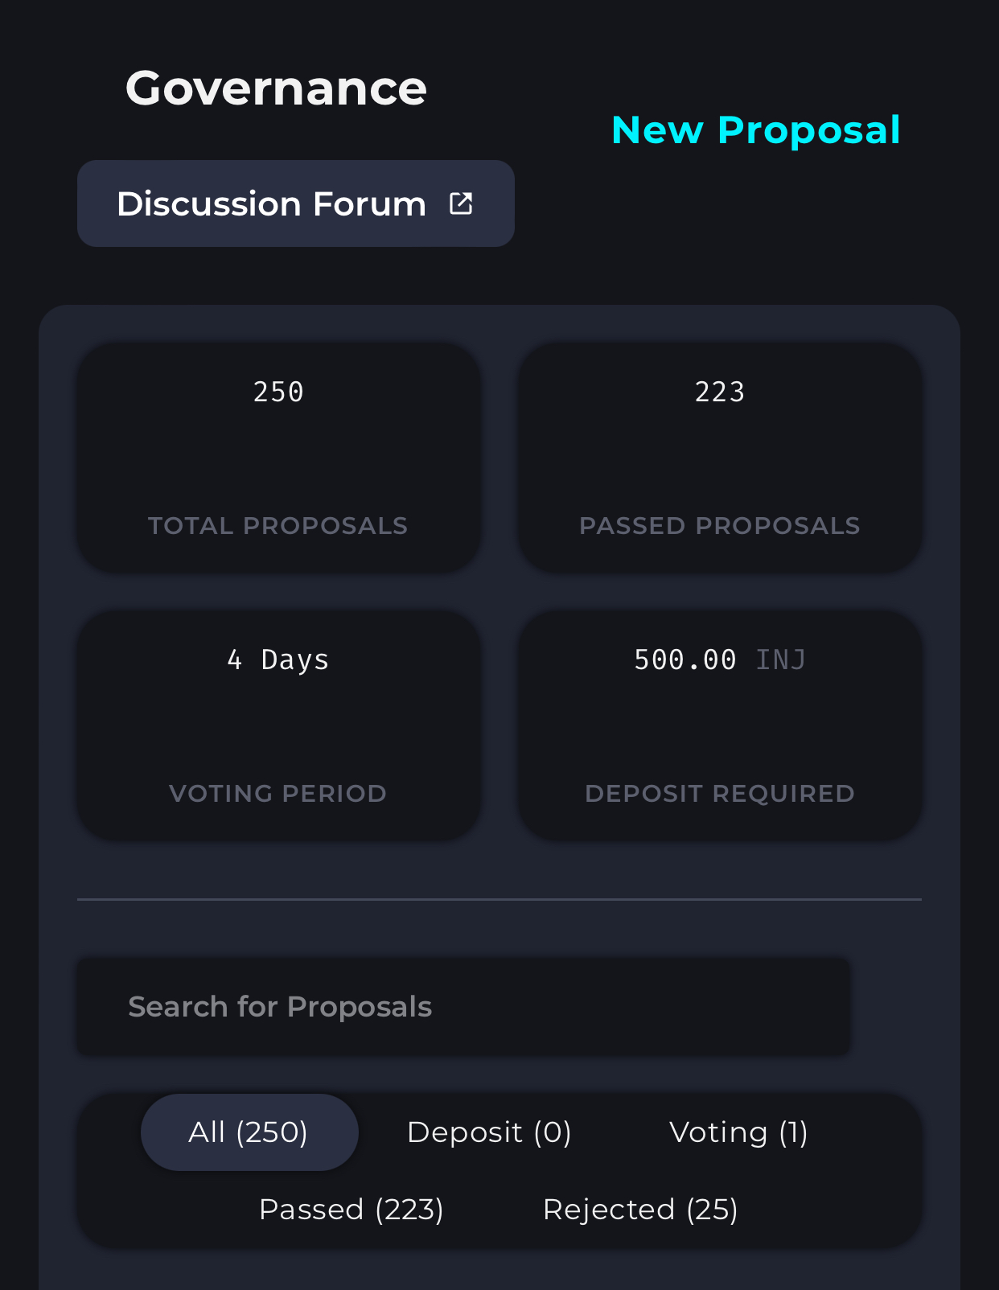
Task: Show proposals in the Voting (1) tab
Action: [x=738, y=1132]
